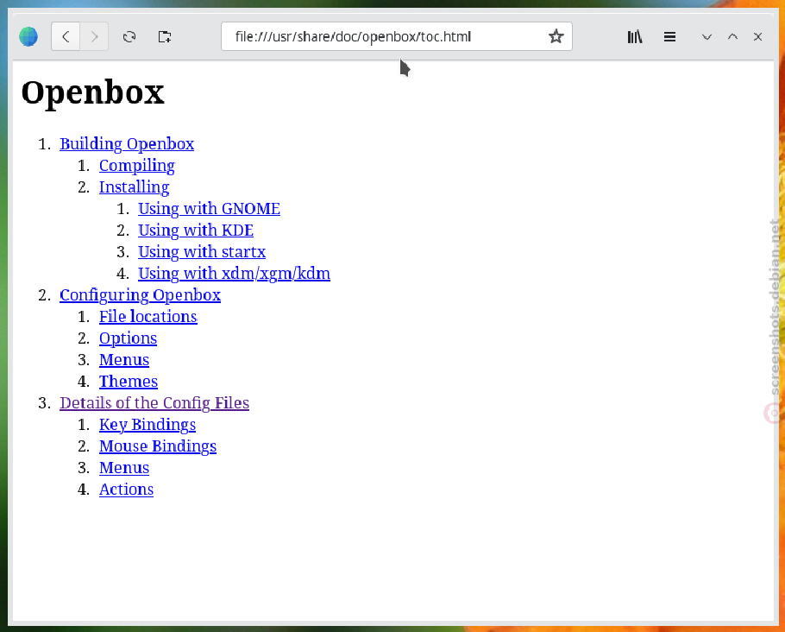Open the File locations link
Screen dimensions: 785x632
point(148,316)
